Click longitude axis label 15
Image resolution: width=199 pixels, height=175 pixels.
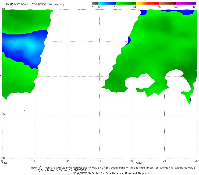tap(99, 161)
